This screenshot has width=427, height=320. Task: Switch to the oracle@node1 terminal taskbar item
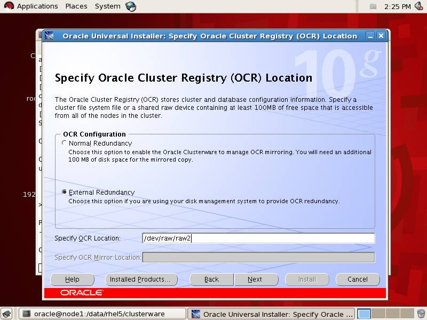pos(102,314)
